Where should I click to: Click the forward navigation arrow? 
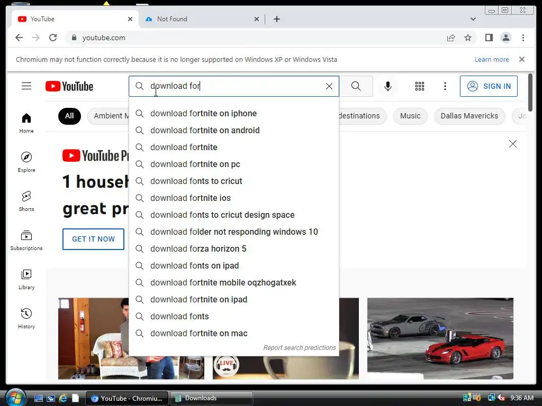[x=36, y=38]
